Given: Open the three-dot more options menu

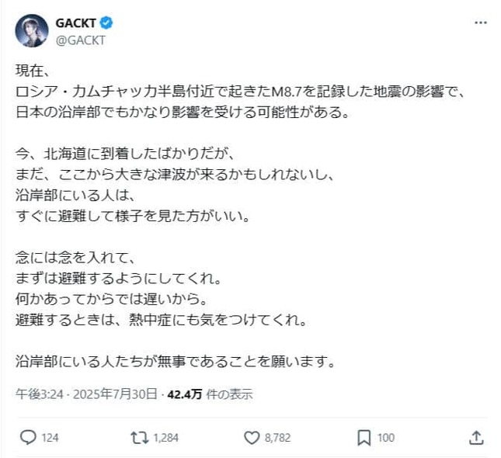Looking at the screenshot, I should pyautogui.click(x=481, y=24).
